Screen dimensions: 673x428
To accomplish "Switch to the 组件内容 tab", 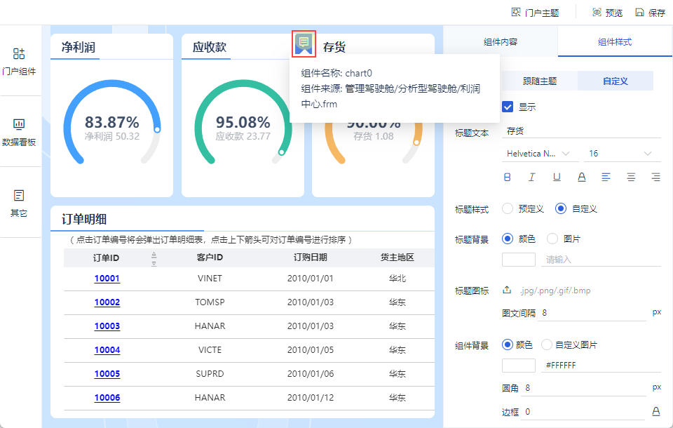I will [501, 42].
